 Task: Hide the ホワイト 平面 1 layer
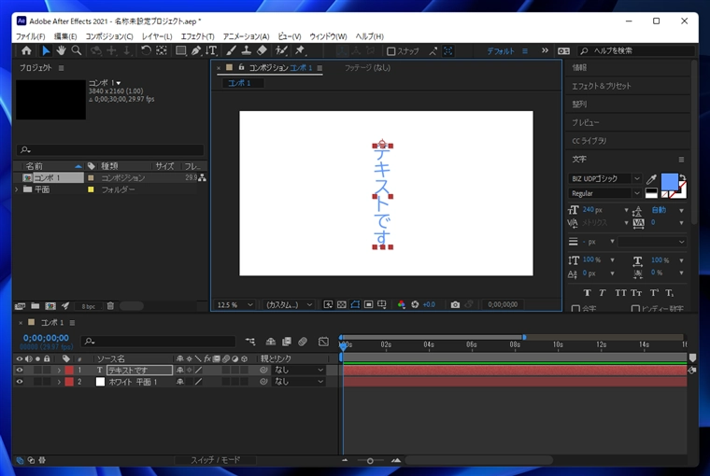[20, 382]
